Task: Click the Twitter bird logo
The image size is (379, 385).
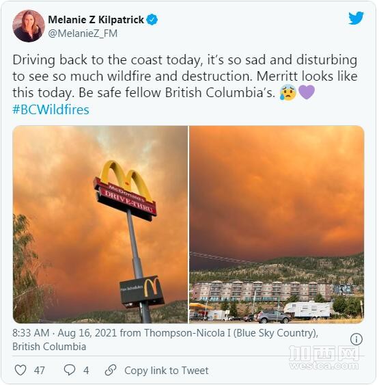Action: [356, 18]
